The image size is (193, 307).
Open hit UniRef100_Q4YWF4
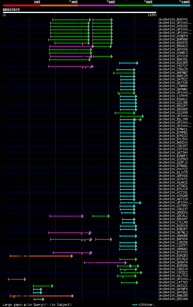(173, 289)
